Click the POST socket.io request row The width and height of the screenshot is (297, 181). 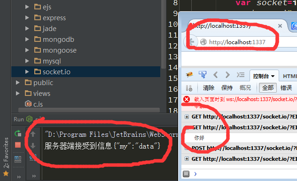click(239, 148)
